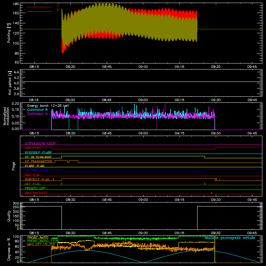Click the 'Roll period [s]' axis title
Image resolution: width=266 pixels, height=266 pixels.
[x=10, y=83]
